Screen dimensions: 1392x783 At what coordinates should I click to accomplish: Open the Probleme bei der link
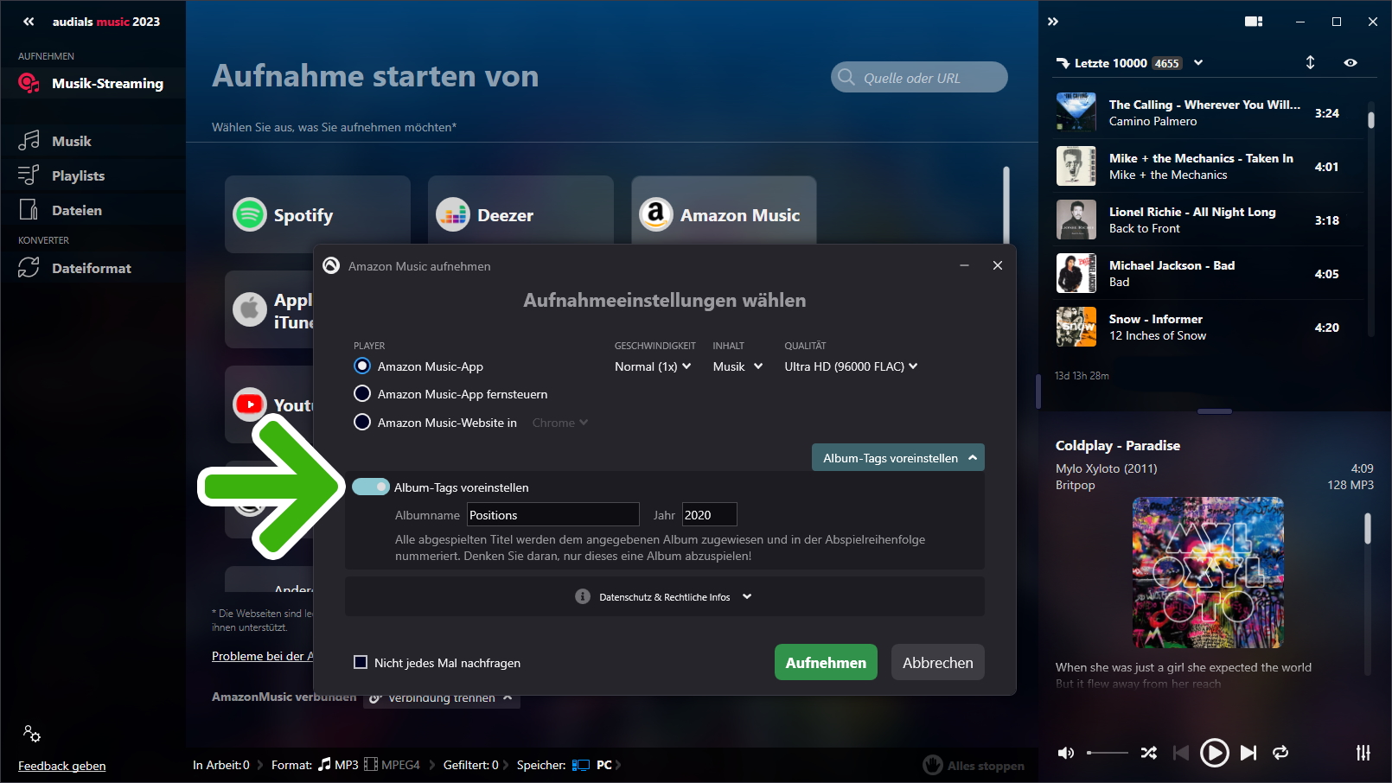click(263, 656)
